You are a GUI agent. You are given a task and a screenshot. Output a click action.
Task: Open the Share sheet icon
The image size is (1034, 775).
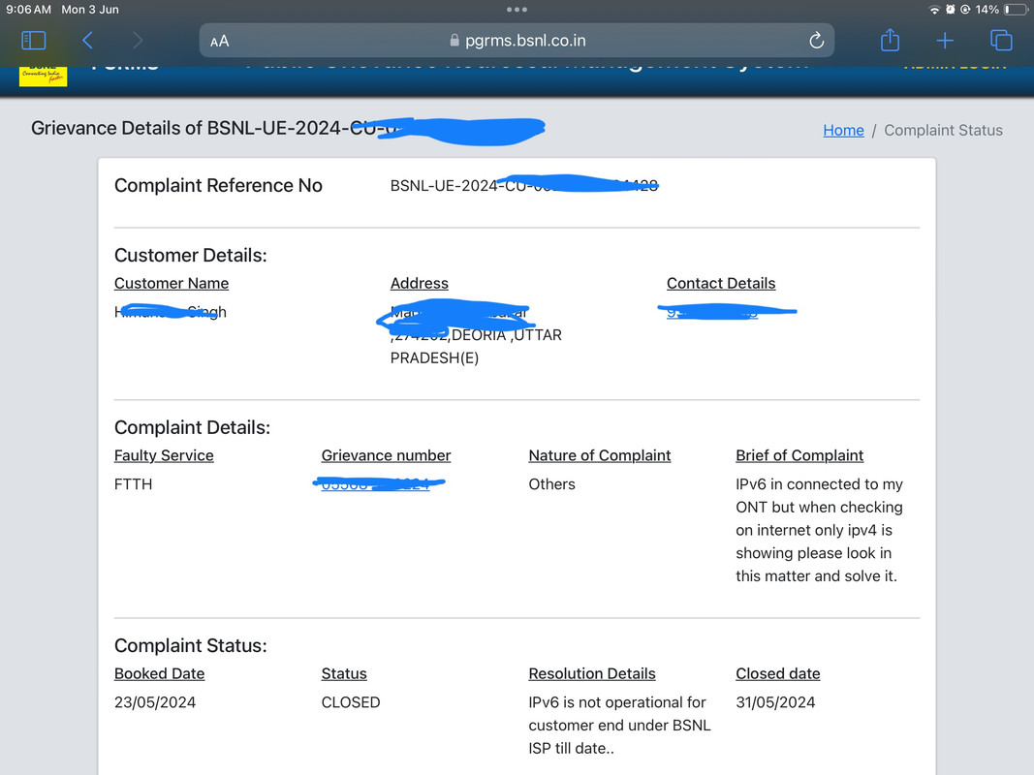(x=890, y=41)
